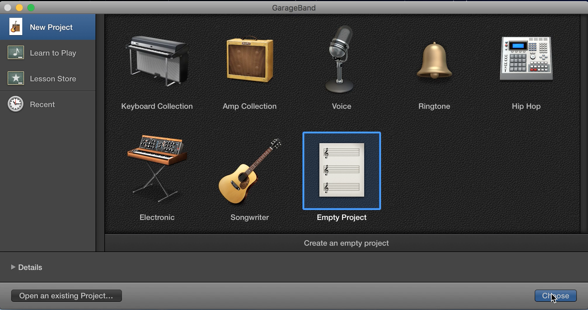
Task: Click the New Project guitar icon
Action: (x=16, y=27)
